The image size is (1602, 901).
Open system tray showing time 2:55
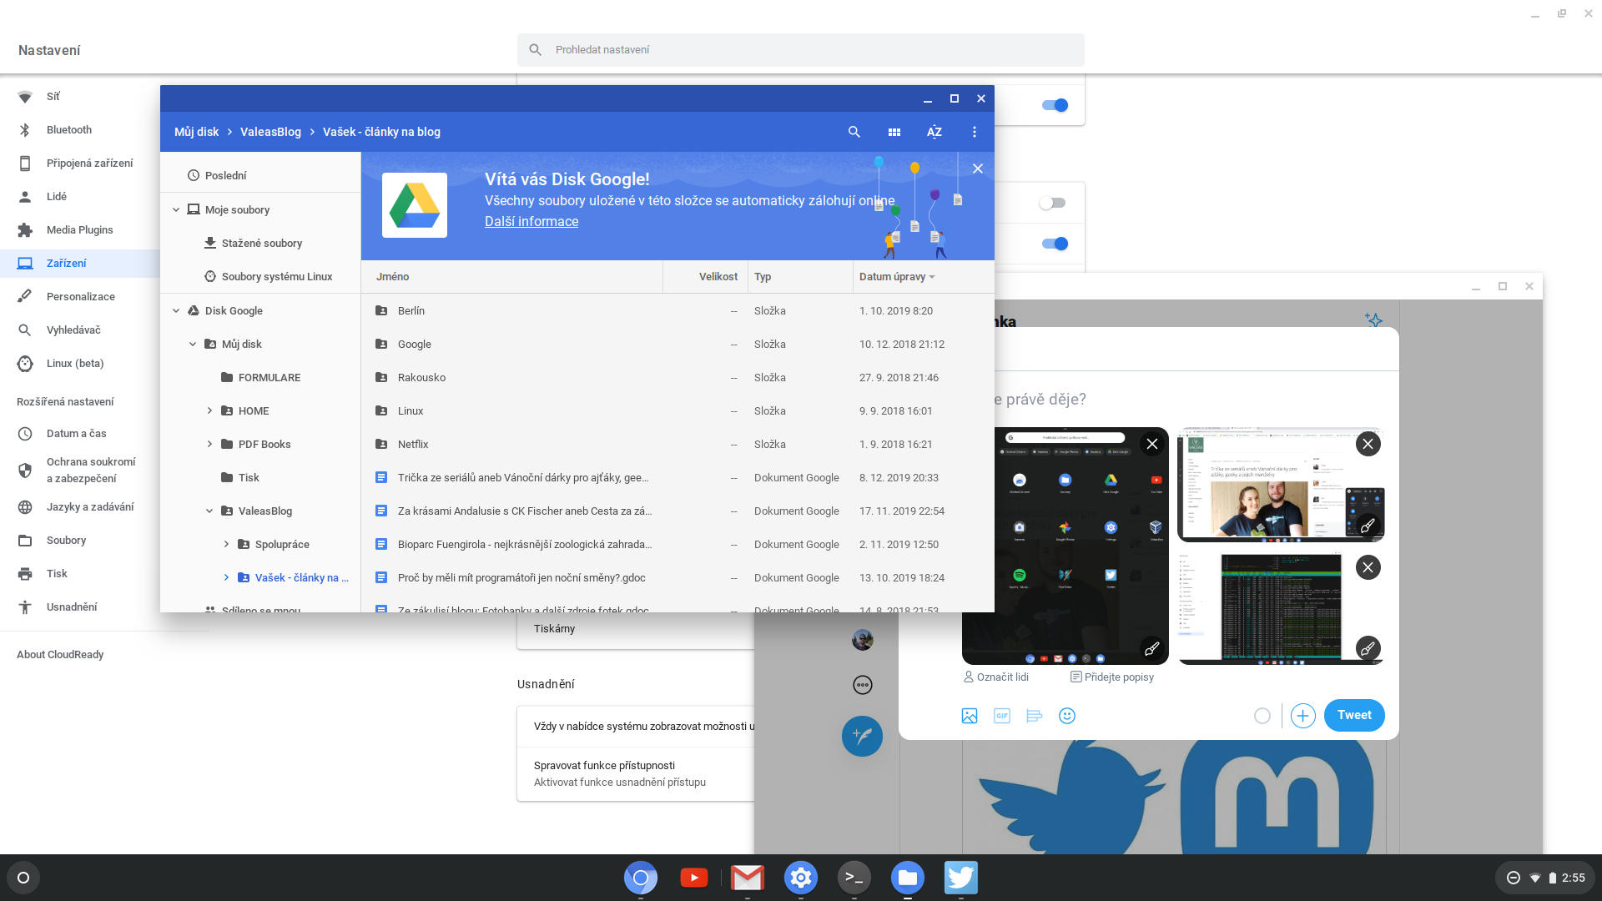point(1545,878)
